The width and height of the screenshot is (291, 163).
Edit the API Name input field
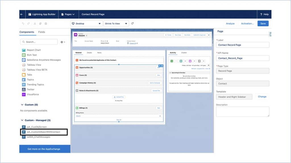(x=243, y=58)
